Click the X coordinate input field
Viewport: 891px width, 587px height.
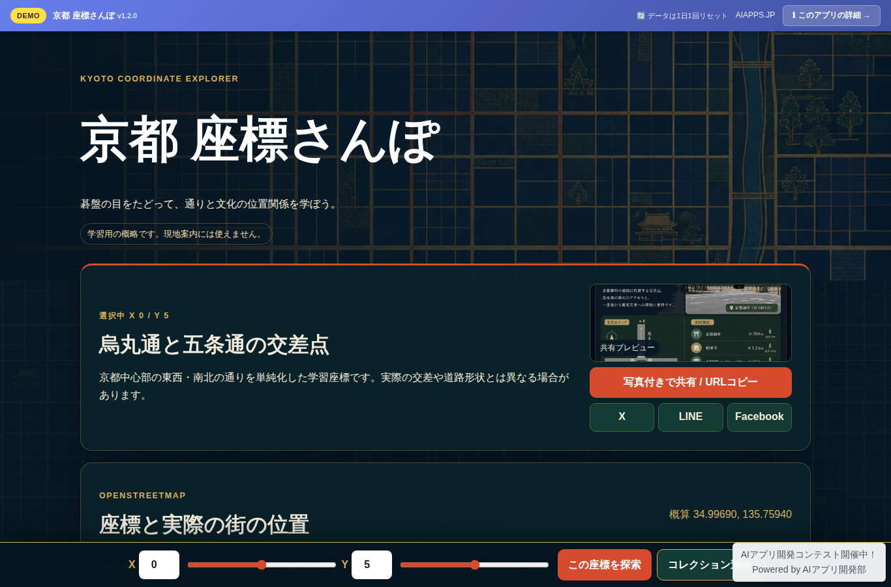coord(159,565)
